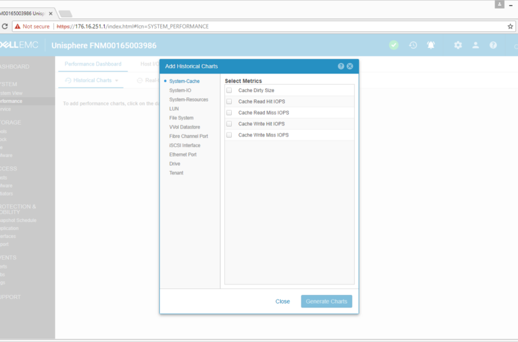Open the user account profile icon

pos(475,45)
